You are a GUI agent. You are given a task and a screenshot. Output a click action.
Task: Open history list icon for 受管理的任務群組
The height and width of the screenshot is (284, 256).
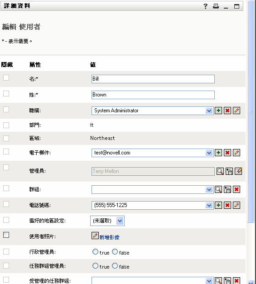(227, 280)
